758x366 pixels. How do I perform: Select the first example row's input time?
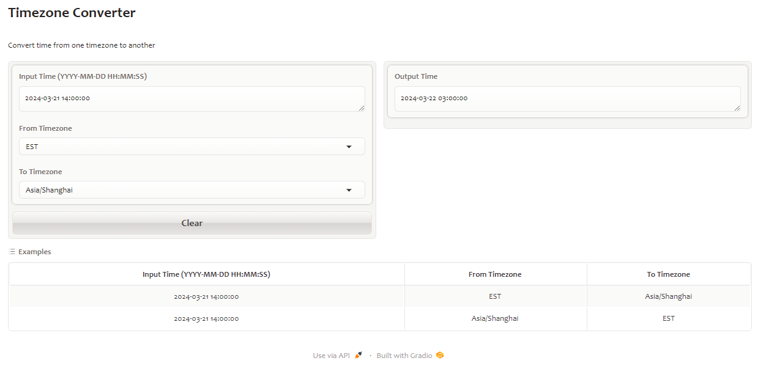click(x=206, y=296)
